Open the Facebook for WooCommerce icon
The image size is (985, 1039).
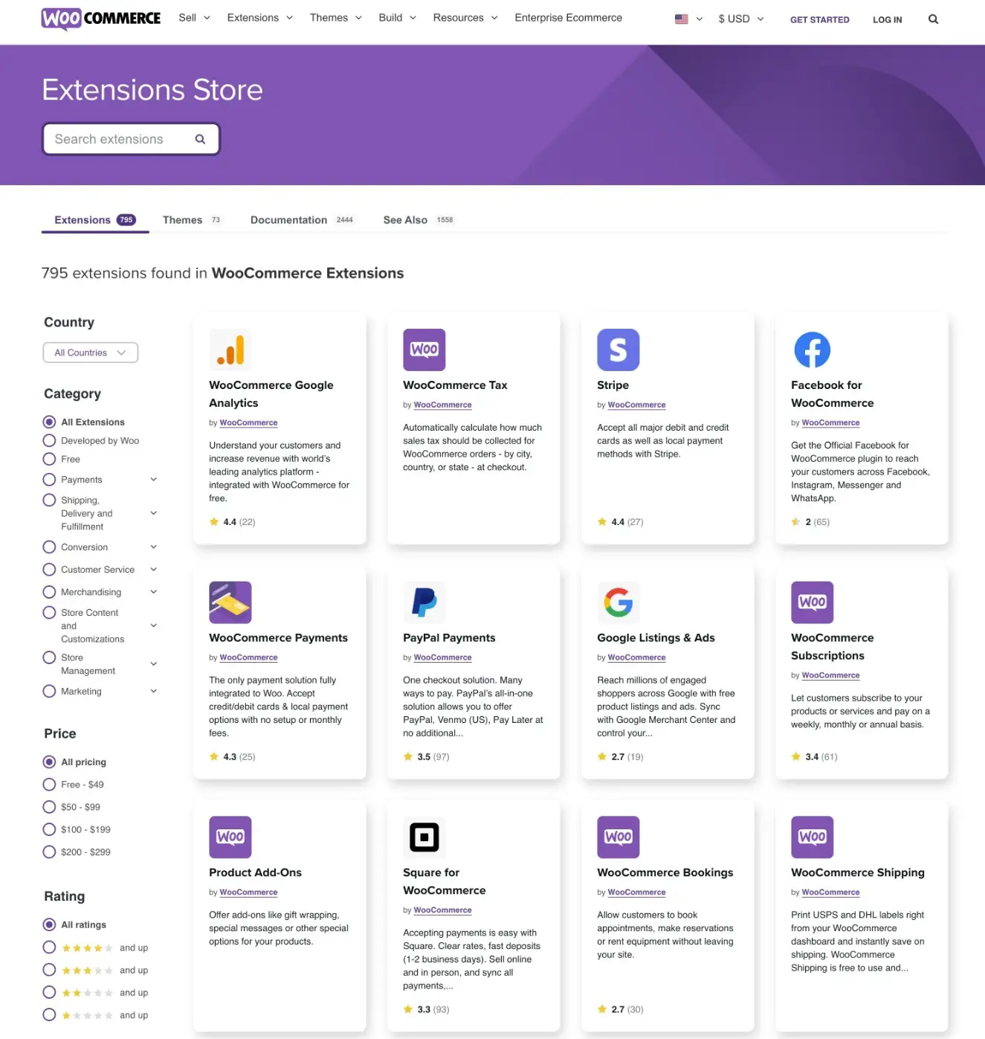[x=812, y=350]
